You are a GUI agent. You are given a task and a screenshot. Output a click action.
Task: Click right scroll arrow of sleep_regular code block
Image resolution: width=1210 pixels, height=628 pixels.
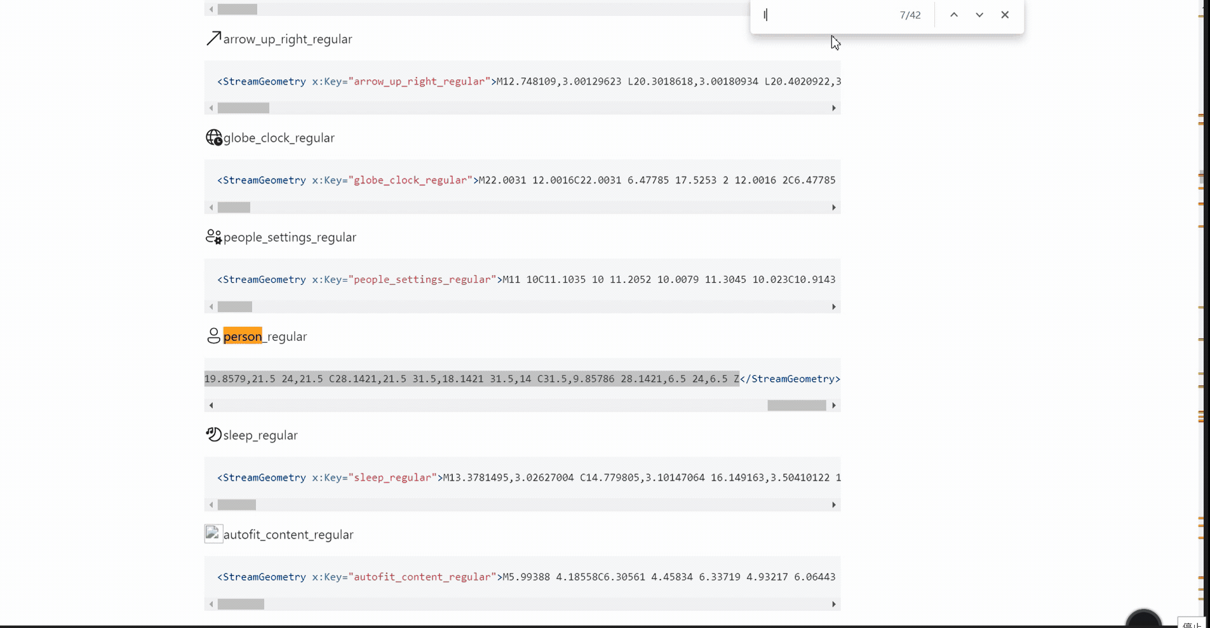pos(834,505)
